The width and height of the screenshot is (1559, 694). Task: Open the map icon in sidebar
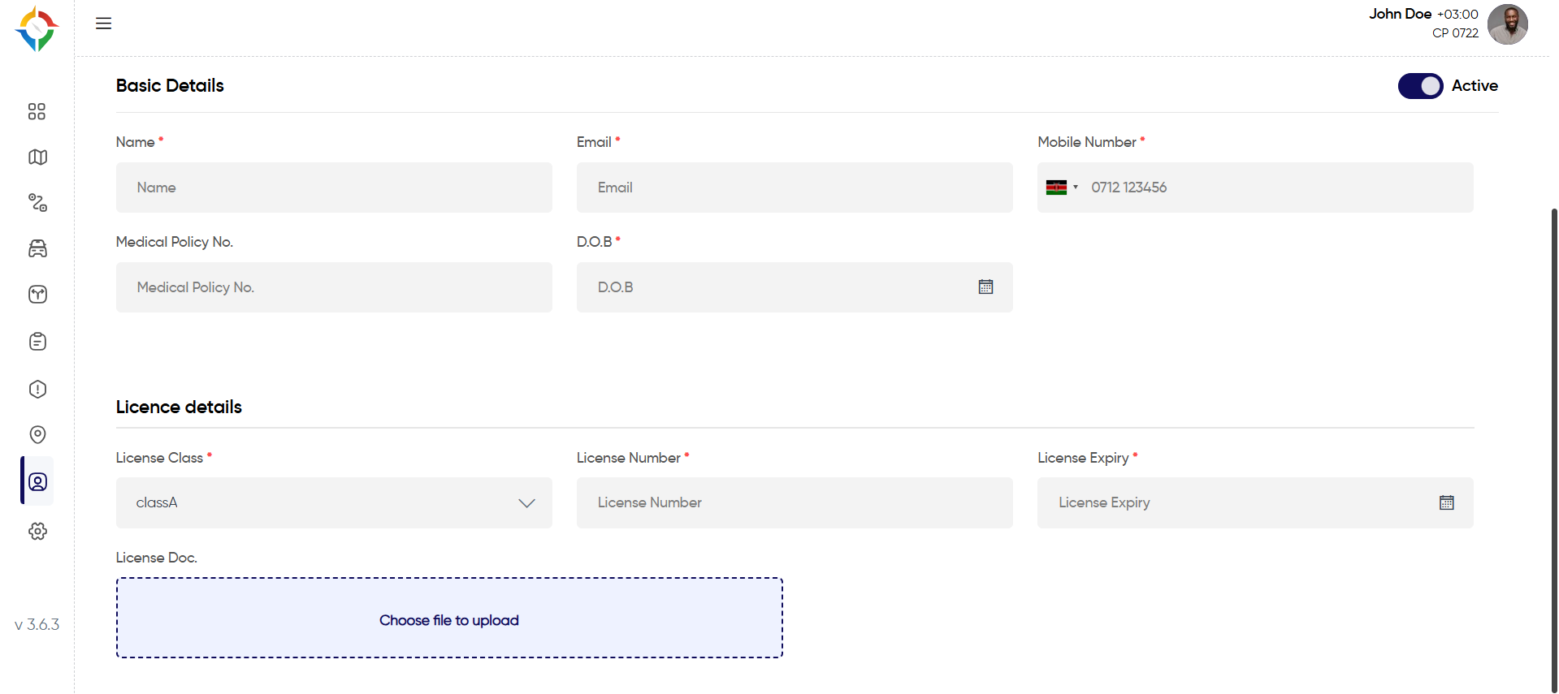click(x=37, y=157)
